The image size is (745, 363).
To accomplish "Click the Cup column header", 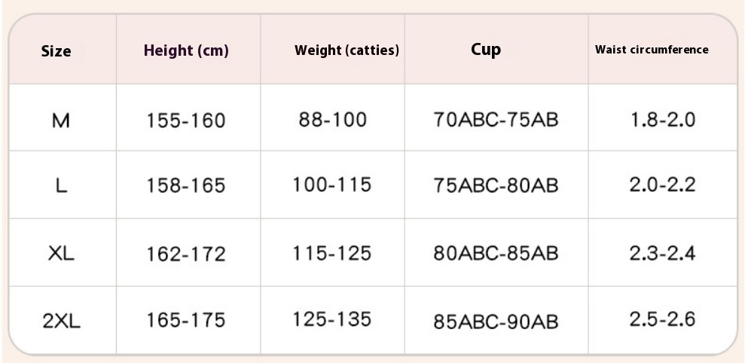I will click(x=486, y=50).
